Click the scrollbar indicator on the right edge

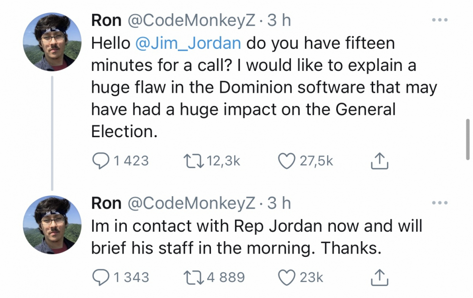click(467, 139)
